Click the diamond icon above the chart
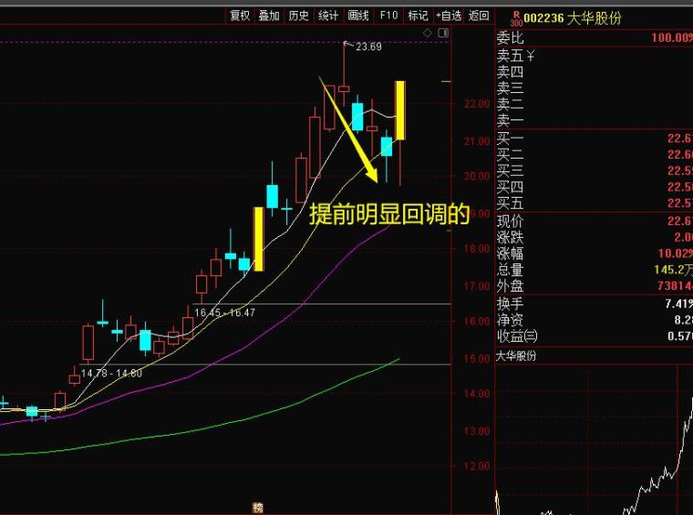Image resolution: width=693 pixels, height=515 pixels. (428, 33)
